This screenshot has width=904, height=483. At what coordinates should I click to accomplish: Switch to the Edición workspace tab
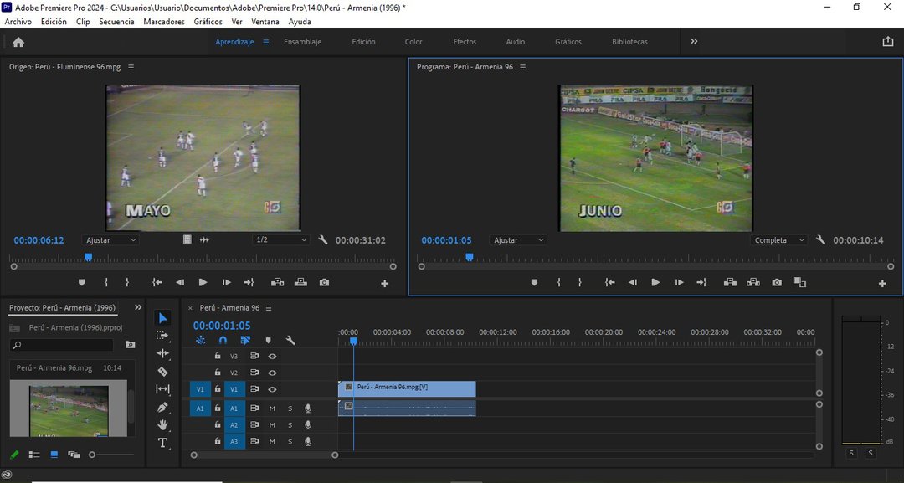pos(363,42)
